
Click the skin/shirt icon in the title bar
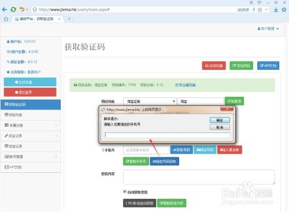[x=260, y=2]
